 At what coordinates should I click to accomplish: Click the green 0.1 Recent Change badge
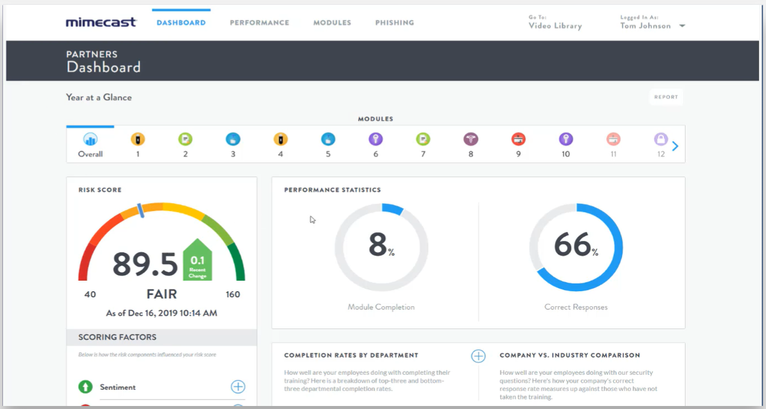(x=197, y=260)
